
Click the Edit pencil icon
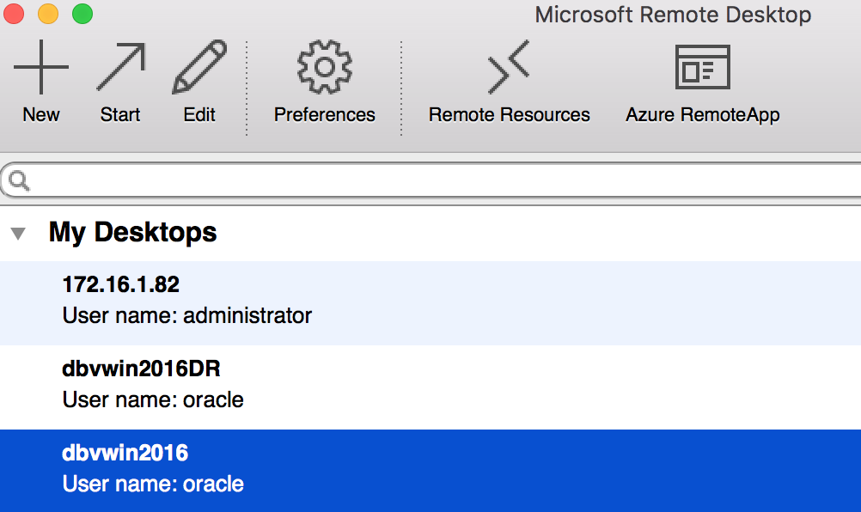point(199,66)
